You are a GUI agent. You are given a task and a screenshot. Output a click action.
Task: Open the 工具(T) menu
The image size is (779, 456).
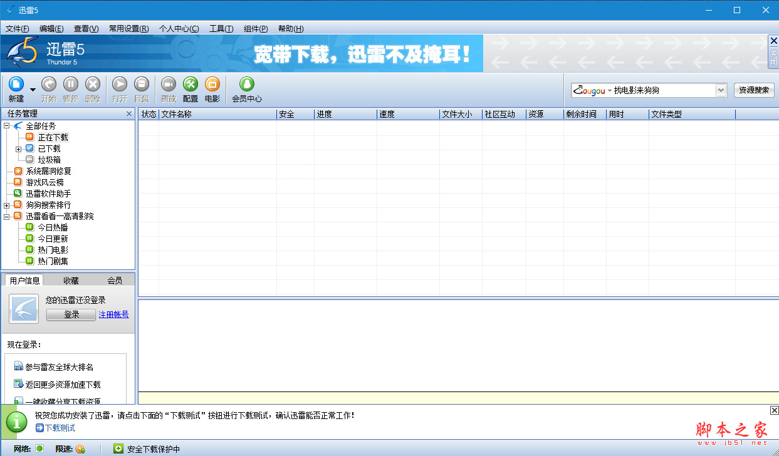(x=221, y=29)
